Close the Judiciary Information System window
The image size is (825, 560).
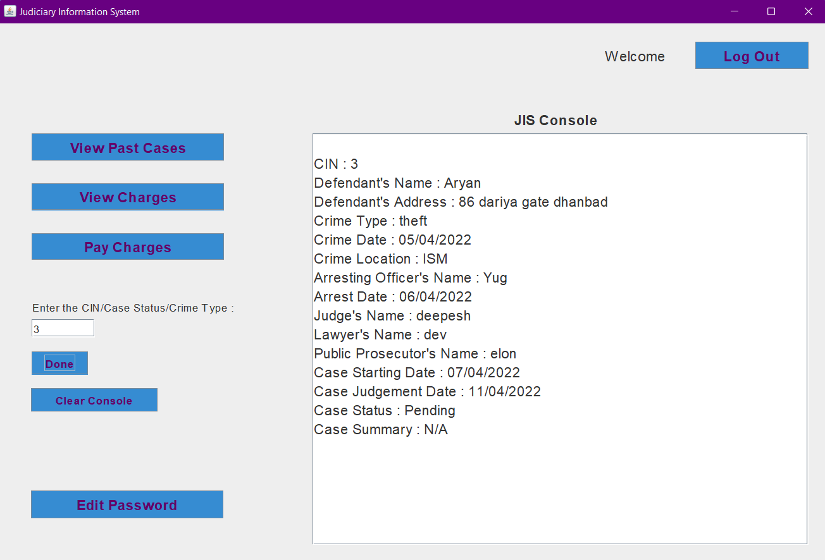click(x=808, y=11)
